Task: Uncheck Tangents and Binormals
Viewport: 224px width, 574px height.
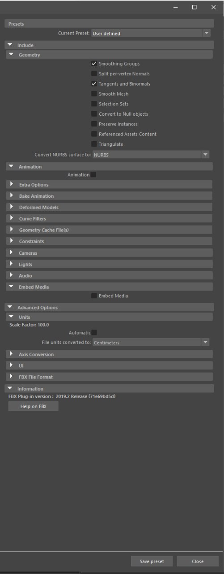Action: point(94,84)
